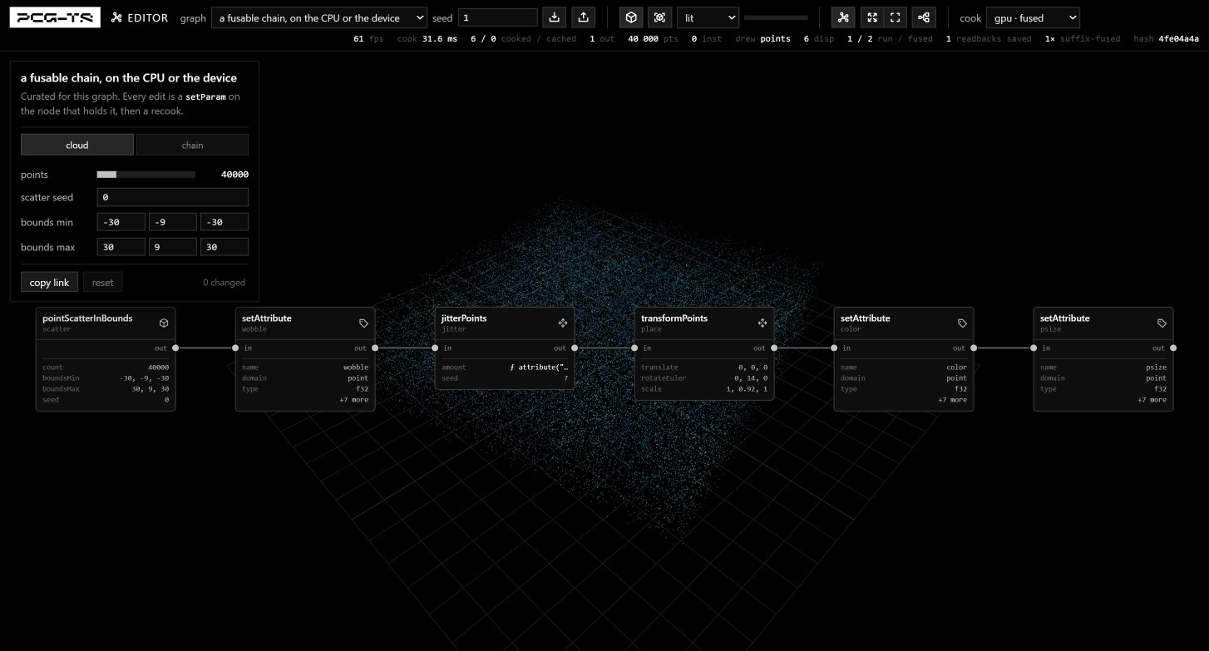Click the download/import graph icon button

(x=555, y=17)
